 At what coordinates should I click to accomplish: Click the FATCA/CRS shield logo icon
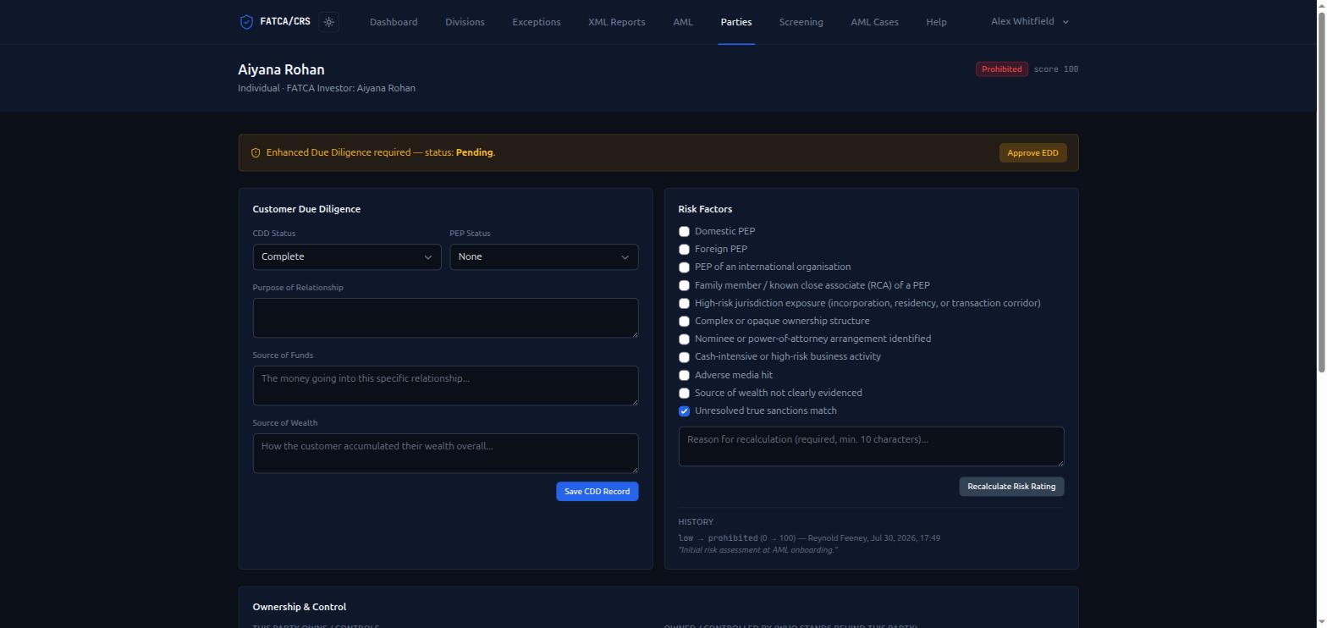tap(246, 22)
